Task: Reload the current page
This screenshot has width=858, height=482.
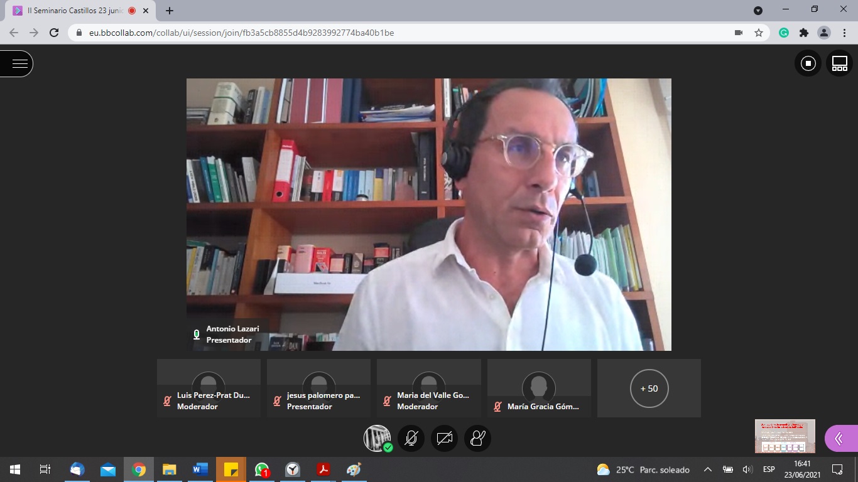Action: (54, 33)
